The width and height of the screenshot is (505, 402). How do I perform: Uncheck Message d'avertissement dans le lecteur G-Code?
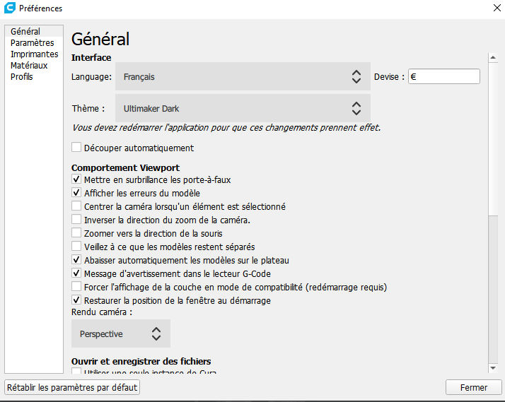point(76,273)
